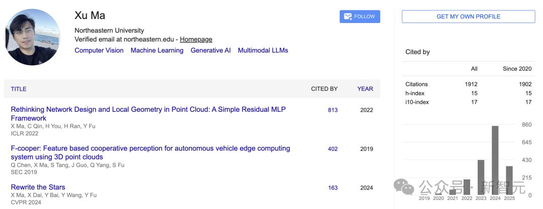View the 813 citations count link
The width and height of the screenshot is (543, 209).
click(333, 110)
